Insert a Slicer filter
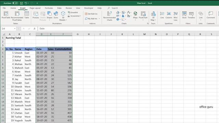Screen dimensions: 219x123 [184, 15]
